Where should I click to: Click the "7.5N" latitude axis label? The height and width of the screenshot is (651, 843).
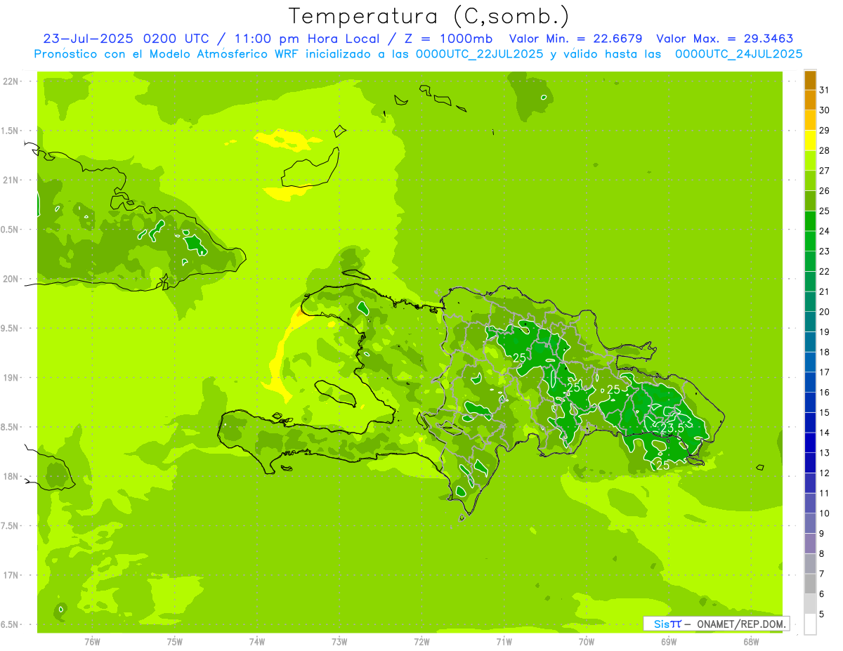coord(10,525)
